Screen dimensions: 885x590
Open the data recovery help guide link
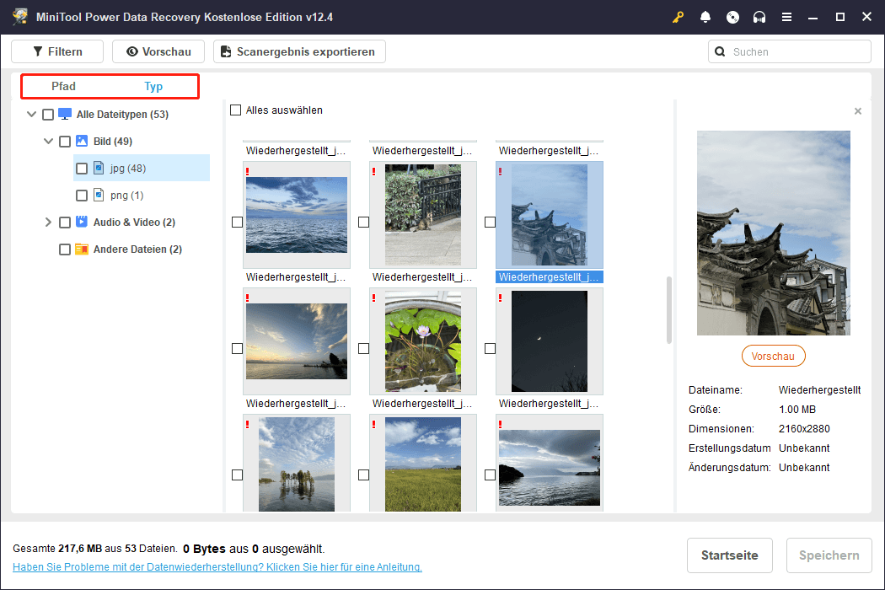coord(217,567)
